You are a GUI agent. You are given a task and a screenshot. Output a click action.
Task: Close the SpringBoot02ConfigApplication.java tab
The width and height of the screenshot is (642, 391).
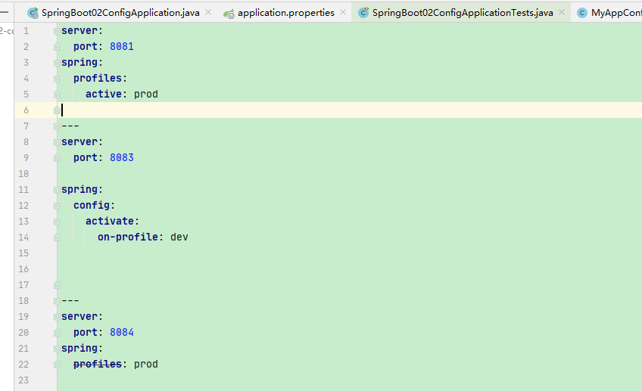click(x=208, y=13)
